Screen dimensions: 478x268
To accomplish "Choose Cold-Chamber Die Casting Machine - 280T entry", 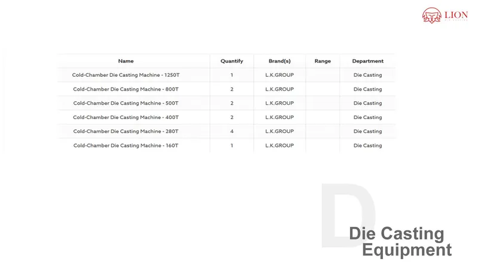I will tap(126, 131).
